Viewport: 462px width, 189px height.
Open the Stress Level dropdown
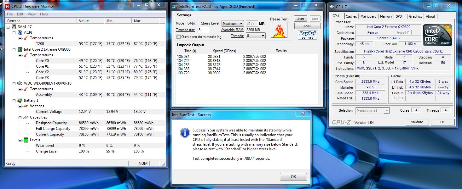(233, 24)
